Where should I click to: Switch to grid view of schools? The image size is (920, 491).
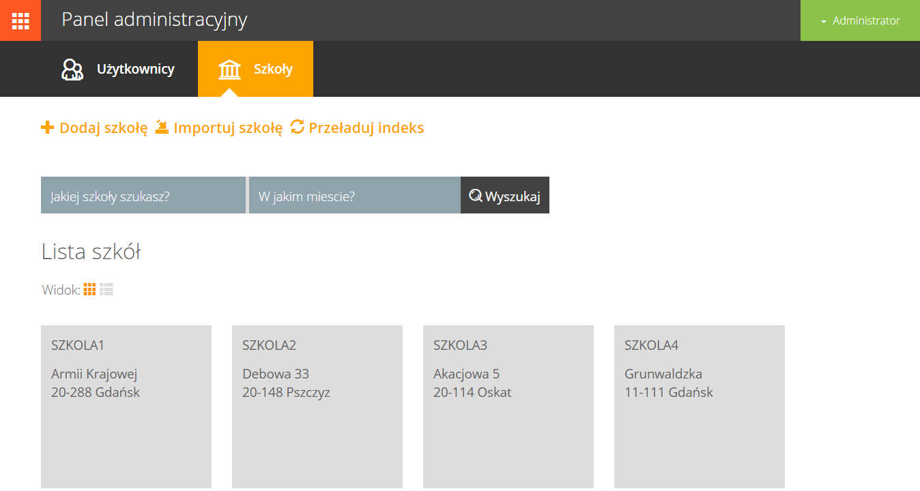coord(89,290)
